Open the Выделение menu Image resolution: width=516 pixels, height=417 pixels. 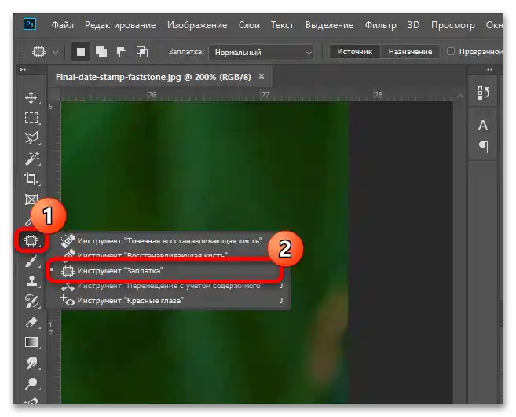[329, 25]
